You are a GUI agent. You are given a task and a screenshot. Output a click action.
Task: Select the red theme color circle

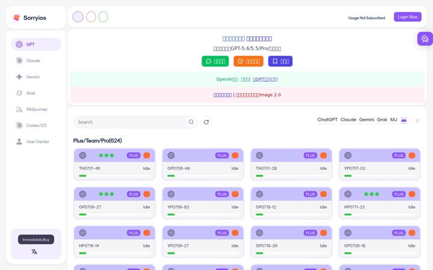tap(91, 17)
